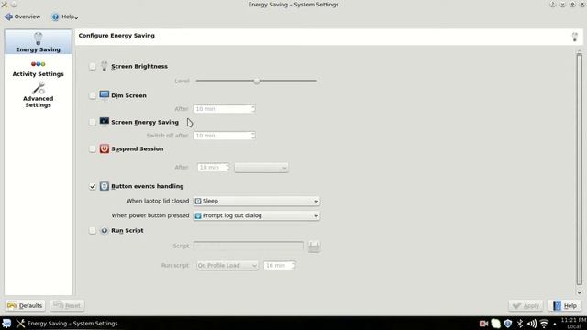Go back to Overview

pyautogui.click(x=22, y=16)
